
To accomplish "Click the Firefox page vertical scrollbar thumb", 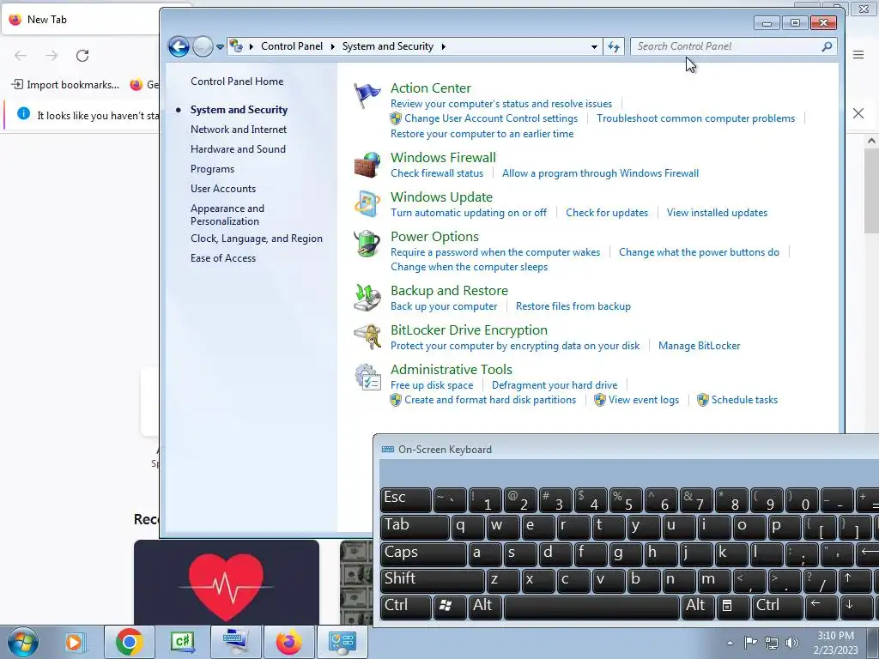I will (x=871, y=190).
